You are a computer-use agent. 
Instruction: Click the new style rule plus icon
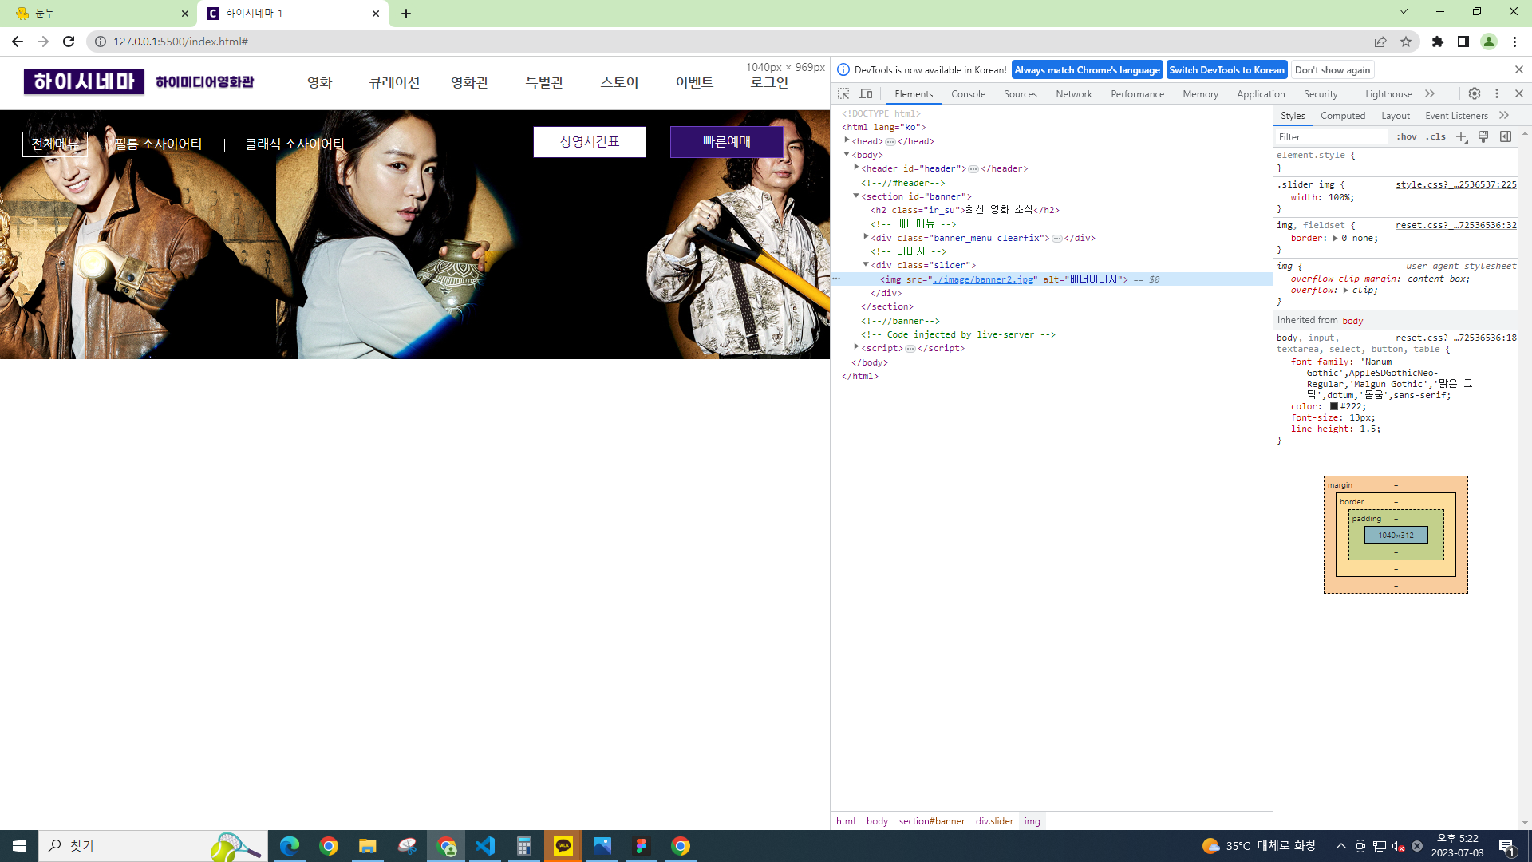(1461, 136)
